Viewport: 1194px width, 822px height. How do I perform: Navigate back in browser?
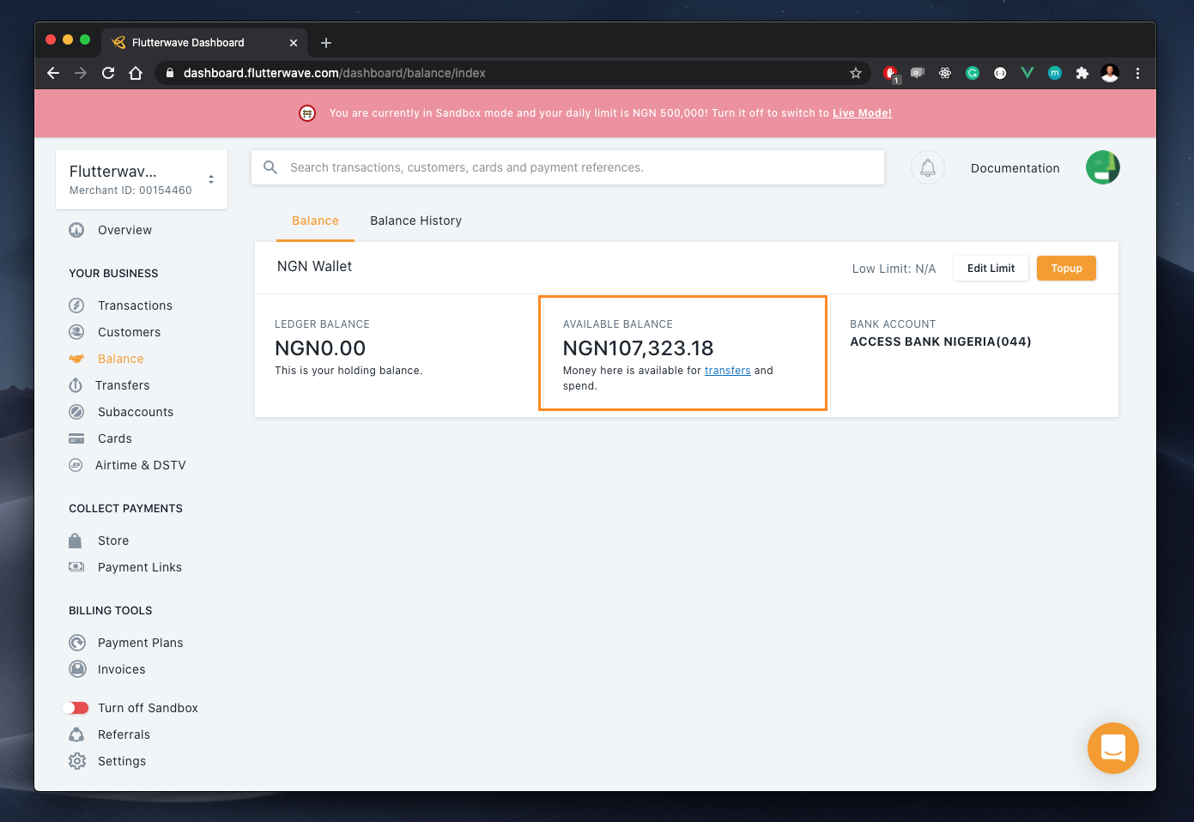(53, 73)
